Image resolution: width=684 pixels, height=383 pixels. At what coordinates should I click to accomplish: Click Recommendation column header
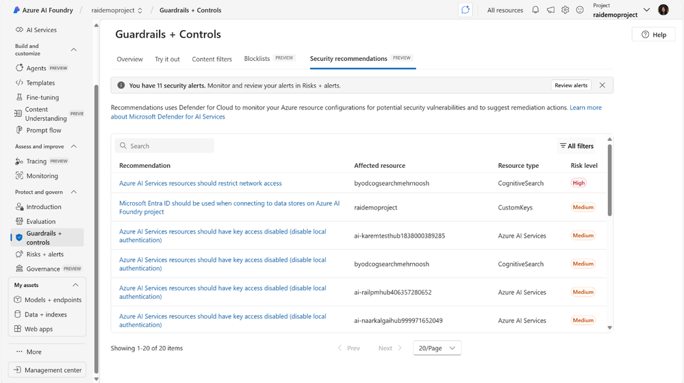point(145,166)
